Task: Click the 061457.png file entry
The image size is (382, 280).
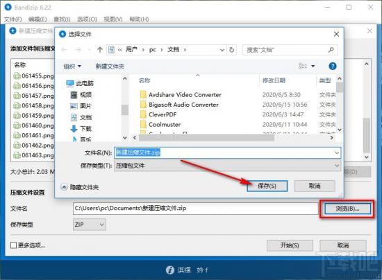Action: point(33,96)
